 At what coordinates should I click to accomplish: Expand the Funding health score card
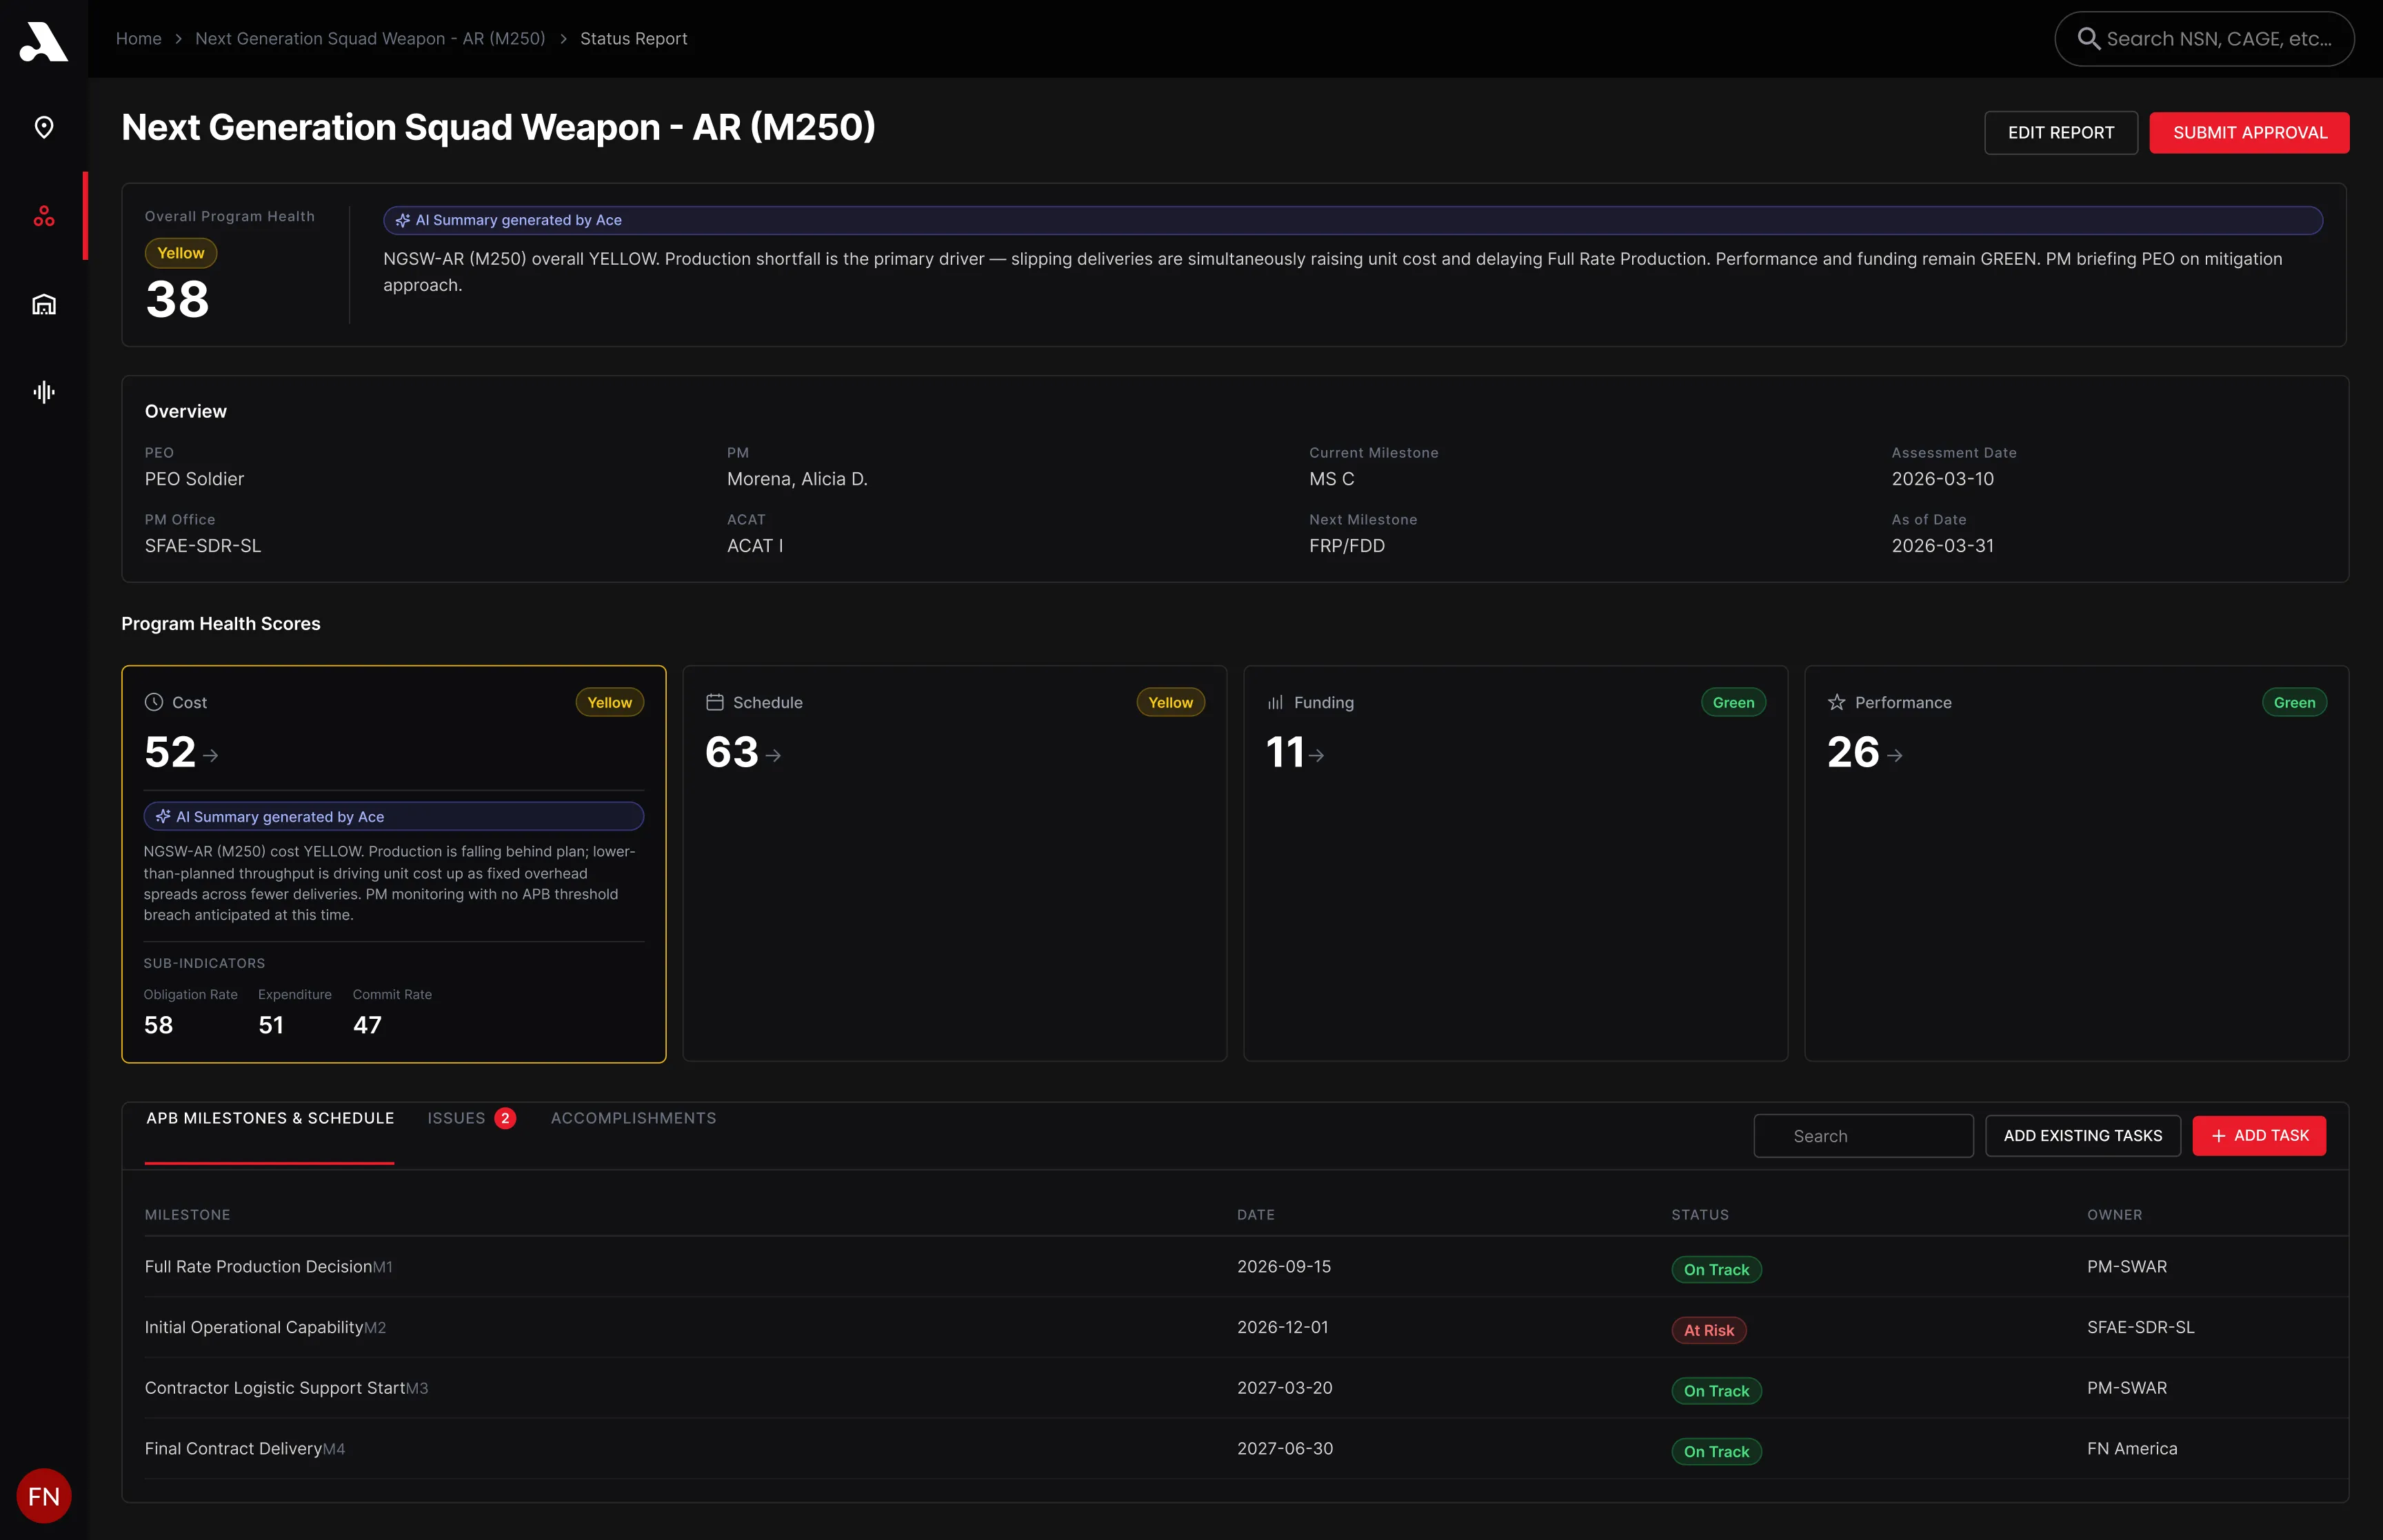1516,863
